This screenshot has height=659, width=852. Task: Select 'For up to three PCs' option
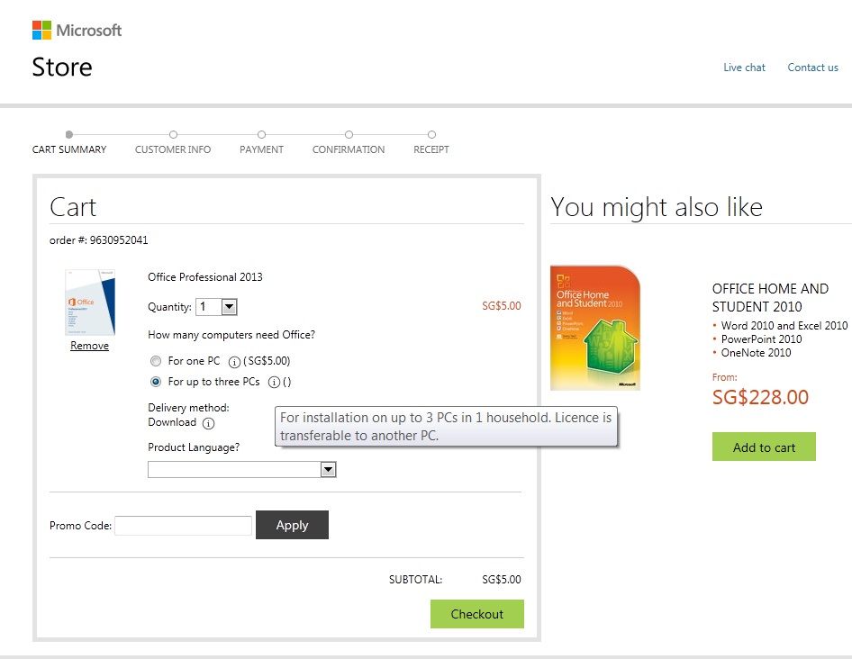[156, 382]
